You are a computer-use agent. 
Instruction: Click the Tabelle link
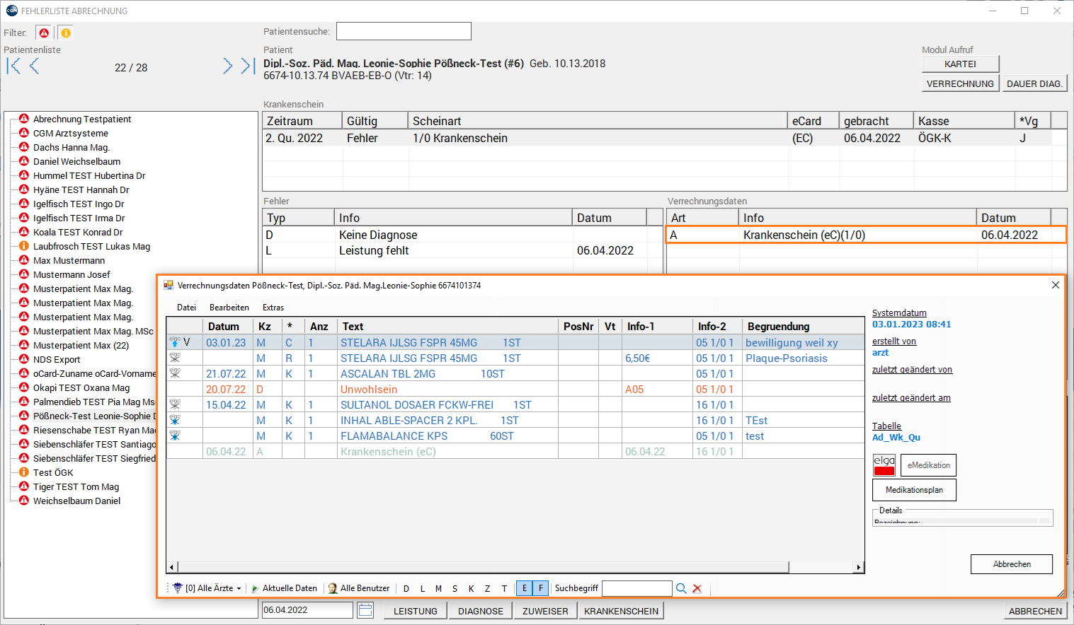coord(886,426)
